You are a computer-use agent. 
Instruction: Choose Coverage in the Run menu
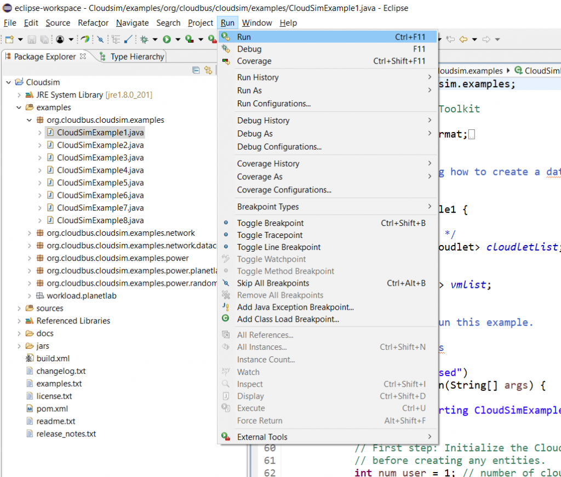tap(327, 61)
